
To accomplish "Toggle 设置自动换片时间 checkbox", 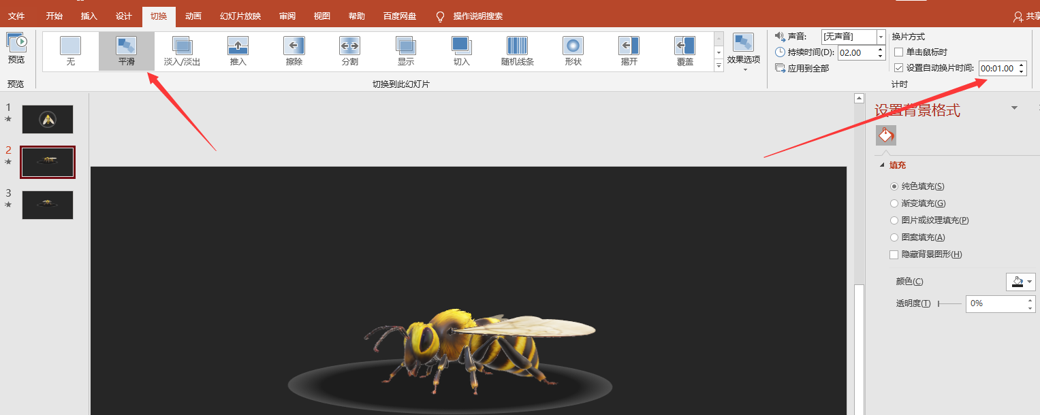I will coord(899,68).
